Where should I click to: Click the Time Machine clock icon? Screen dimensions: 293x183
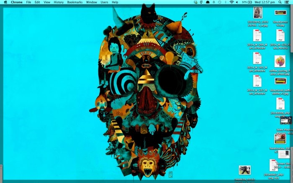click(220, 2)
